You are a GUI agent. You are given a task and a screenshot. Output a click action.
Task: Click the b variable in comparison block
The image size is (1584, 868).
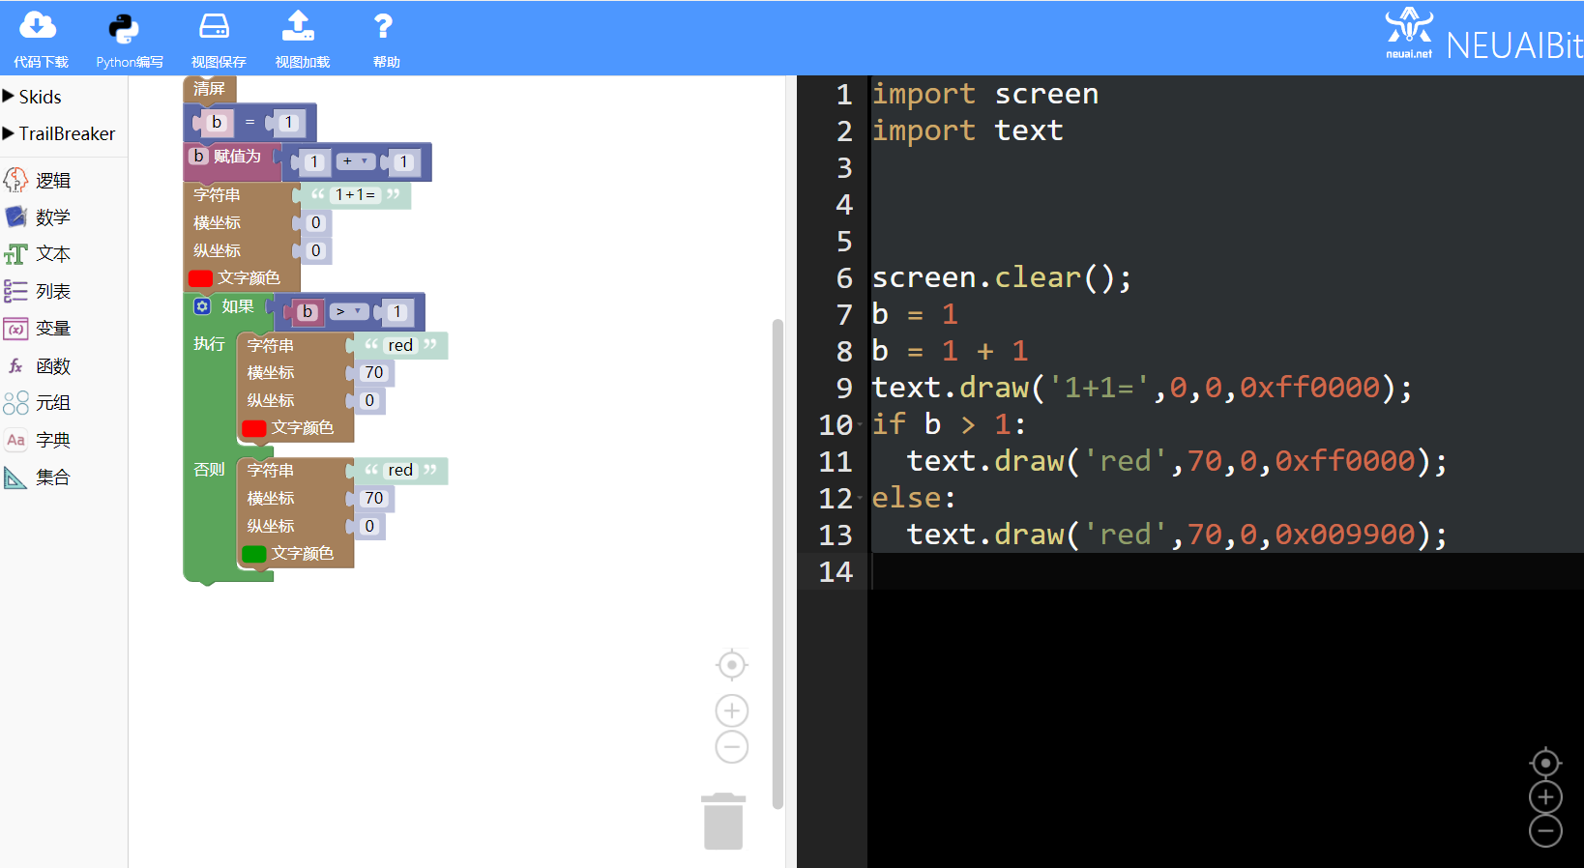[308, 312]
